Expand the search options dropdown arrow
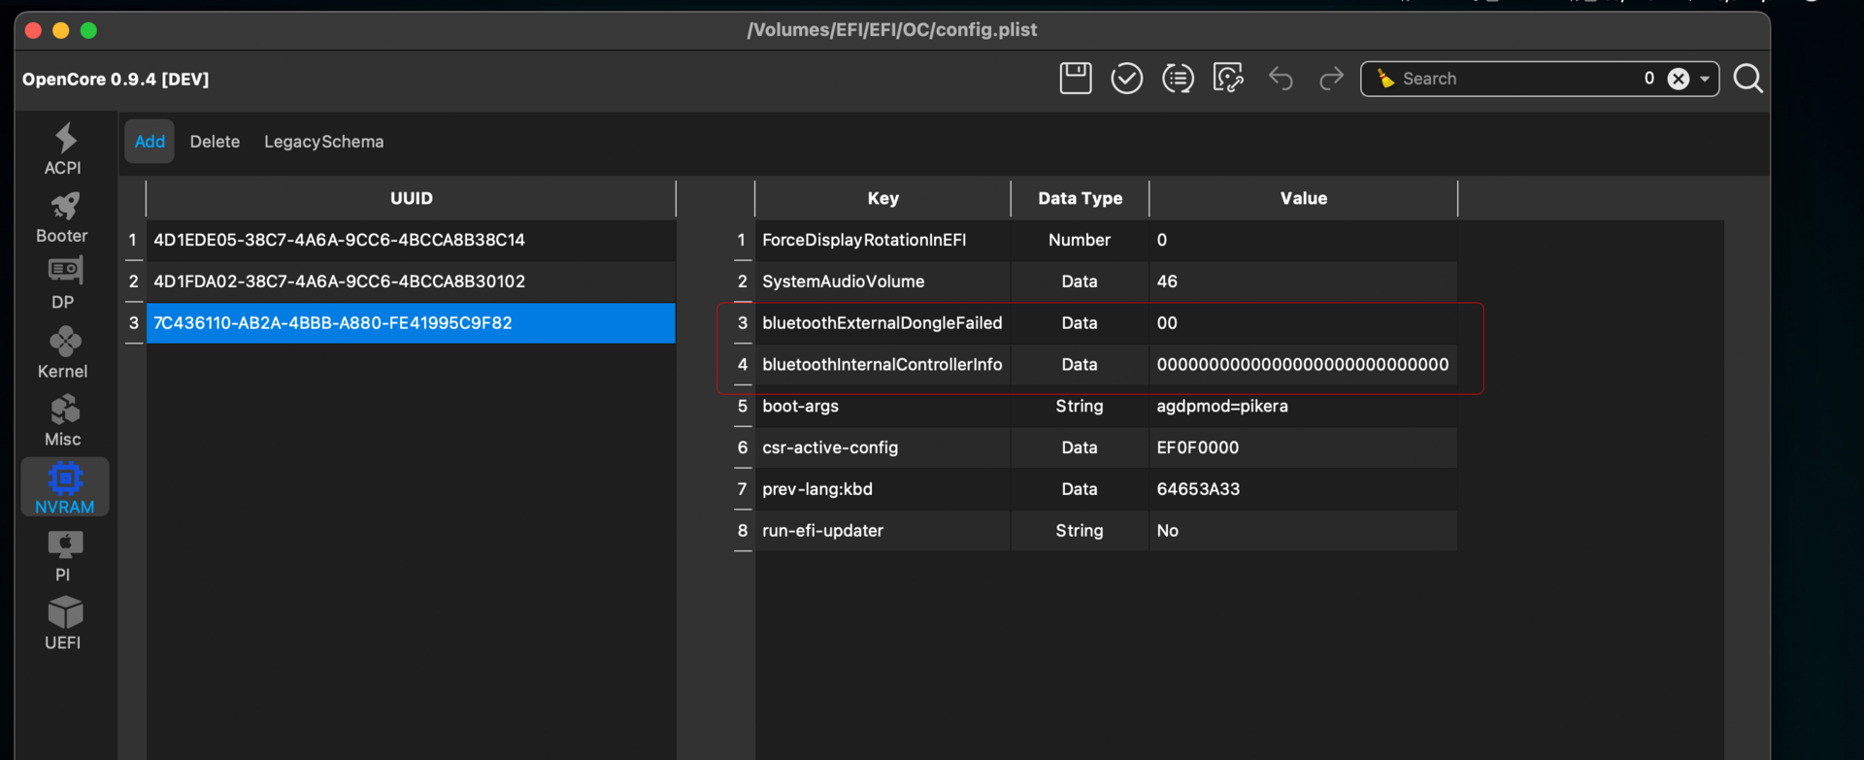The height and width of the screenshot is (760, 1864). (1705, 80)
